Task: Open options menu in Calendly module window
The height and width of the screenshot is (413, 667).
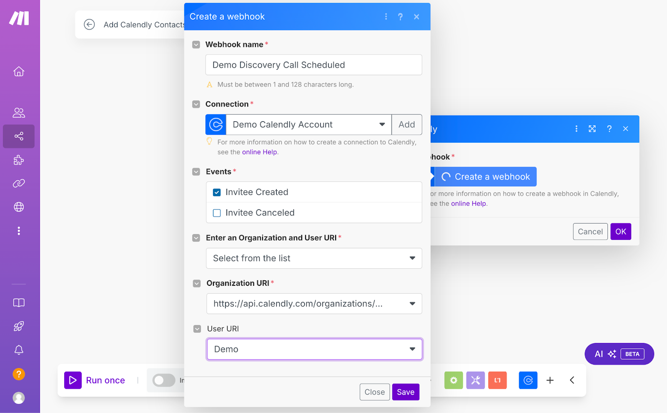Action: tap(577, 129)
